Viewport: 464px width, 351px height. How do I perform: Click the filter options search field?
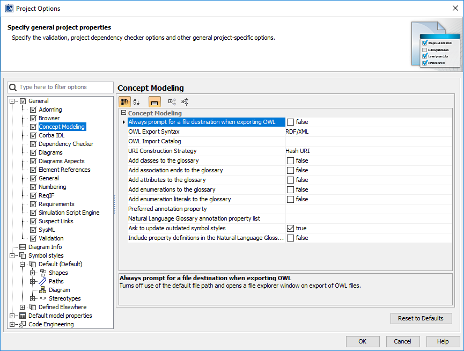(x=64, y=87)
